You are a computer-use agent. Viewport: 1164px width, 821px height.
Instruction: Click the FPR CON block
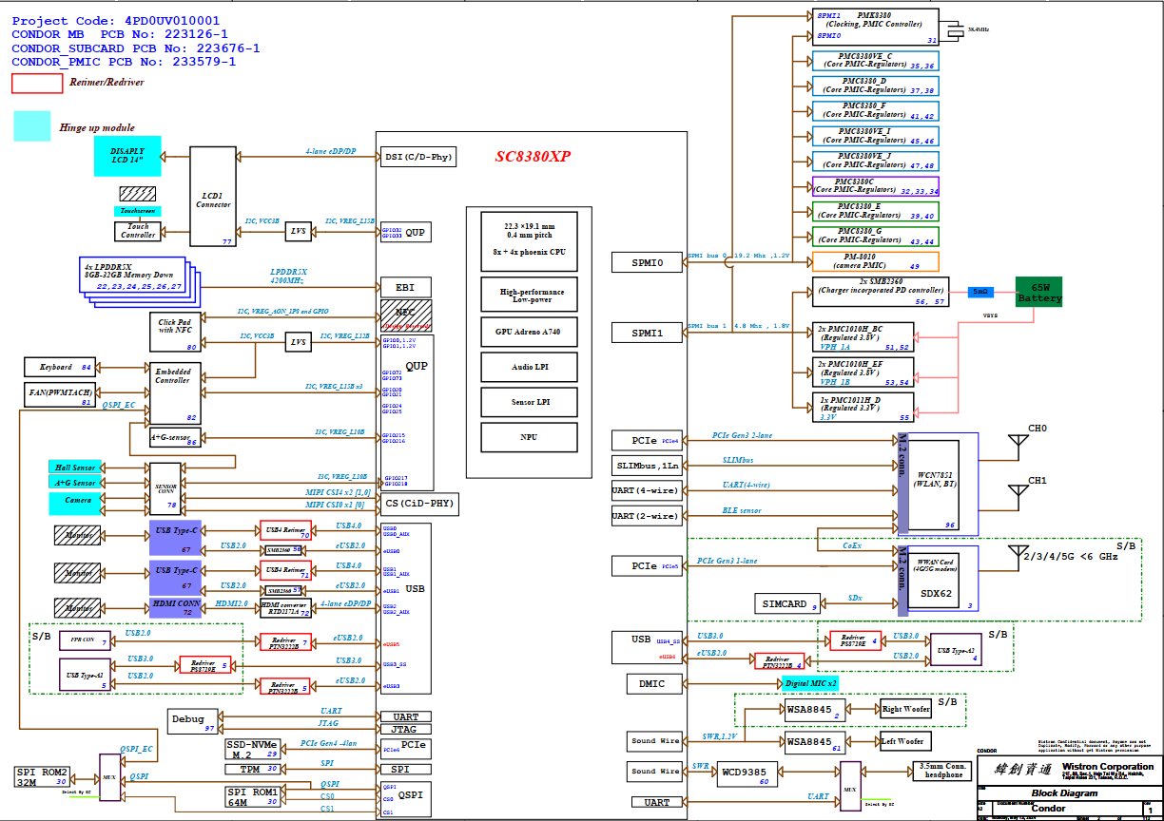(84, 640)
